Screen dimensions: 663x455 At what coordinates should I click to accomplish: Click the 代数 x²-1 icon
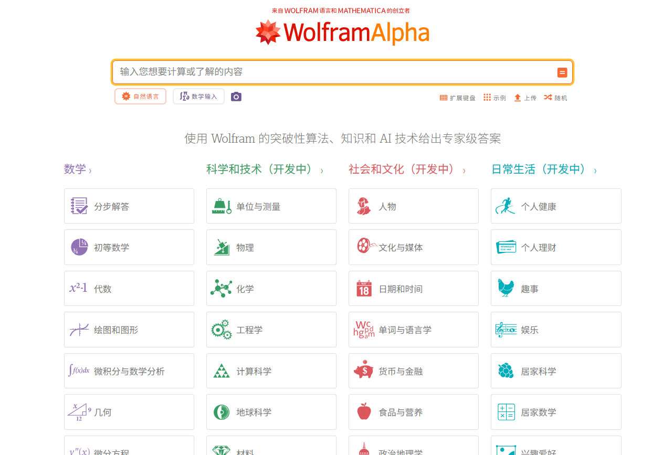pos(78,288)
